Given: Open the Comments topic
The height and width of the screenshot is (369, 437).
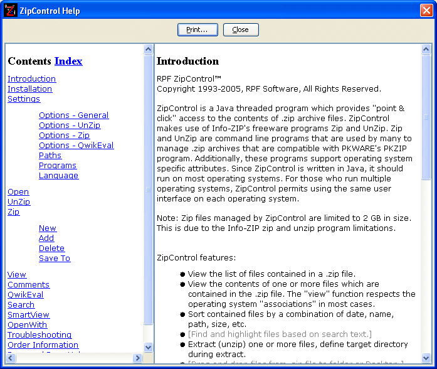Looking at the screenshot, I should 29,285.
